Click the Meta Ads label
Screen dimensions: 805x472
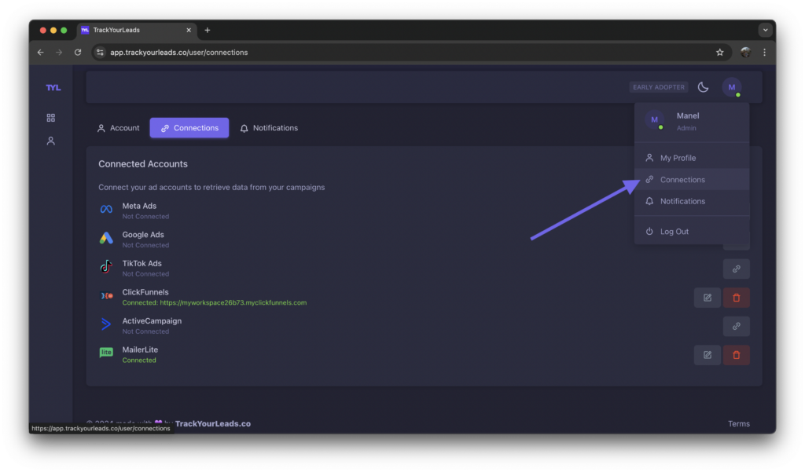139,207
